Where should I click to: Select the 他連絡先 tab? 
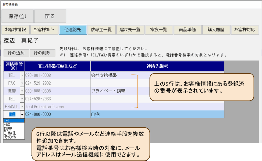tap(73, 30)
